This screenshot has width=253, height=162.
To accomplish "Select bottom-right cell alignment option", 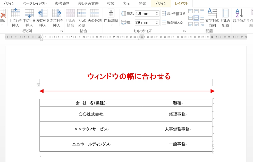I will point(202,24).
